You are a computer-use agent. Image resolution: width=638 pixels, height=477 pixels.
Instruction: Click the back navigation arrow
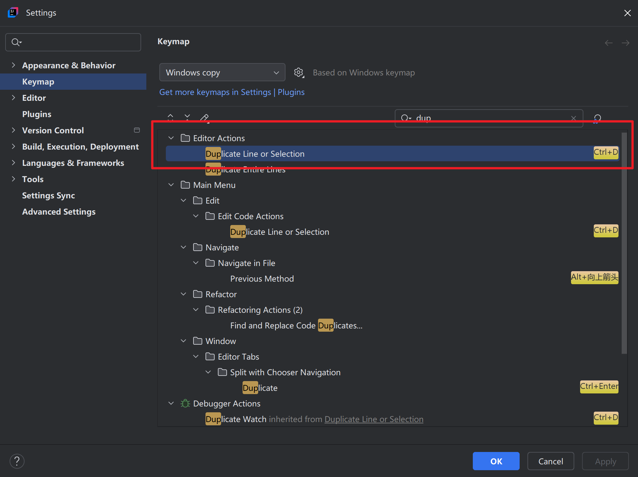tap(609, 43)
